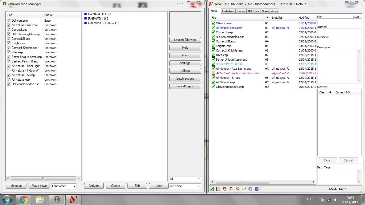
Task: Click the sort arrow column in Wrye Bash mods header
Action: 267,18
